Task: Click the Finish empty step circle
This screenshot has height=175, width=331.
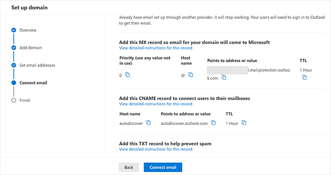Action: pyautogui.click(x=14, y=100)
